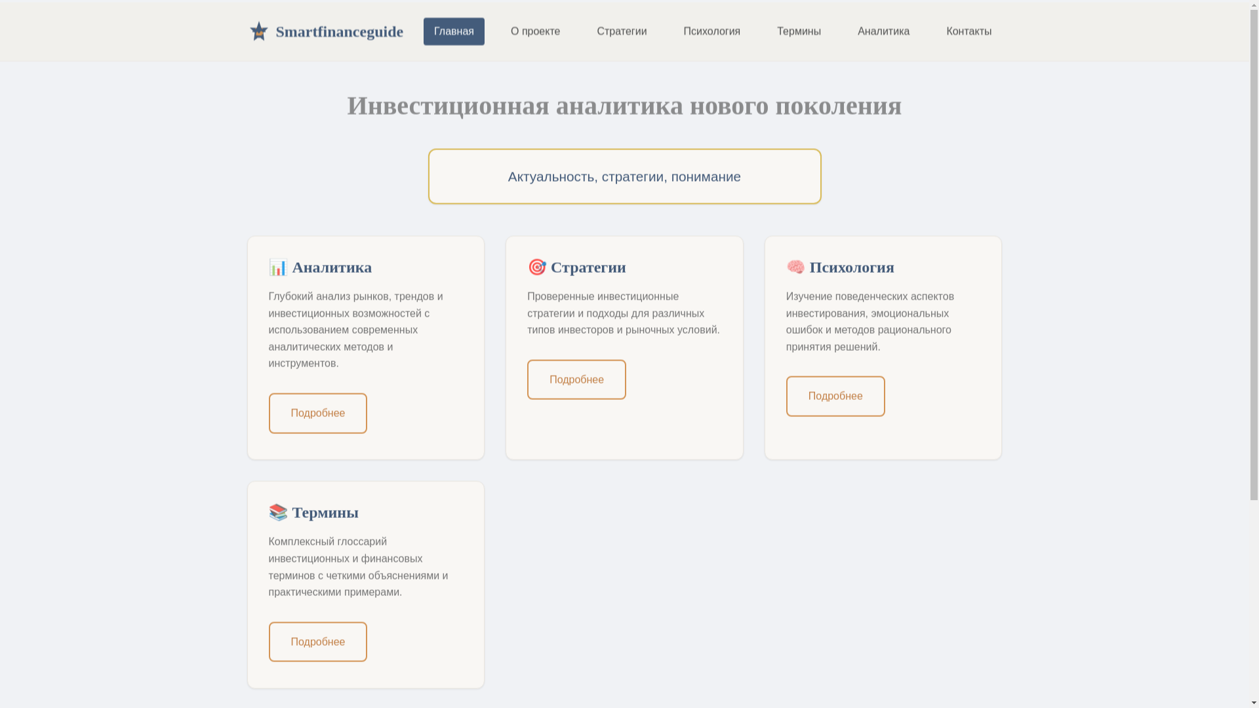Image resolution: width=1259 pixels, height=708 pixels.
Task: Open Аналитика in the header menu
Action: pyautogui.click(x=883, y=31)
